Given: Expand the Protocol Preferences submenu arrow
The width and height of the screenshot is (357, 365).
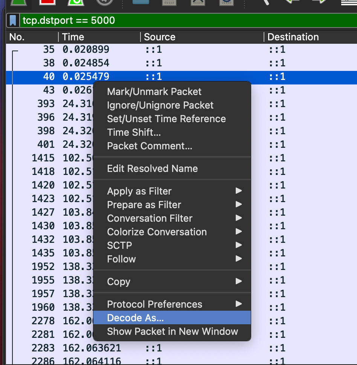Looking at the screenshot, I should click(x=239, y=304).
